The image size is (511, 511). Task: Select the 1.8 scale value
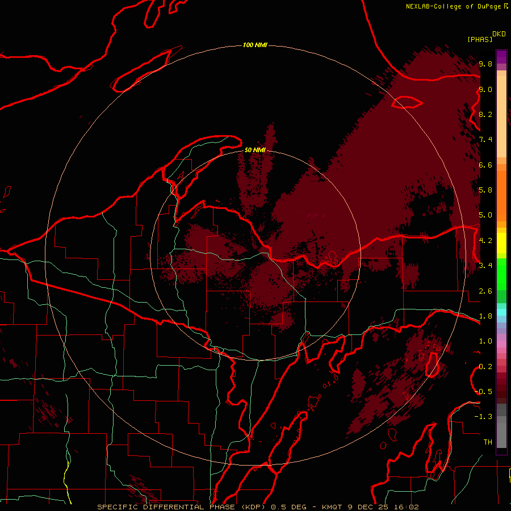click(x=485, y=316)
